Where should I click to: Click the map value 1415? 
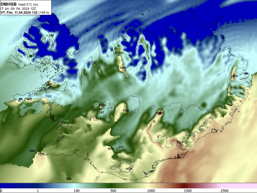click(x=234, y=76)
